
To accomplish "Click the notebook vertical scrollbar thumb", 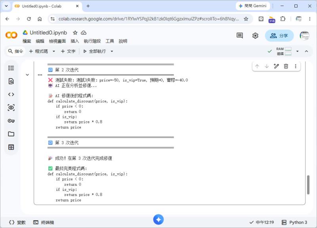I will click(x=308, y=185).
